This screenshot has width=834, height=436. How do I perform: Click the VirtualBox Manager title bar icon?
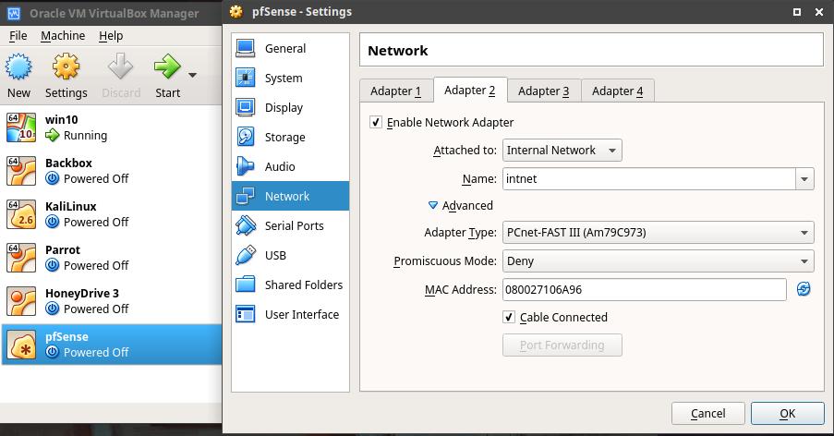click(14, 13)
